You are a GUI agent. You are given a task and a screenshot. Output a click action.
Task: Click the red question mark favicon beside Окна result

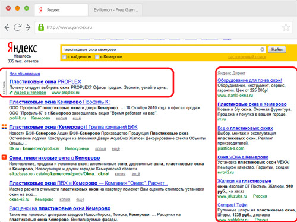point(4,157)
